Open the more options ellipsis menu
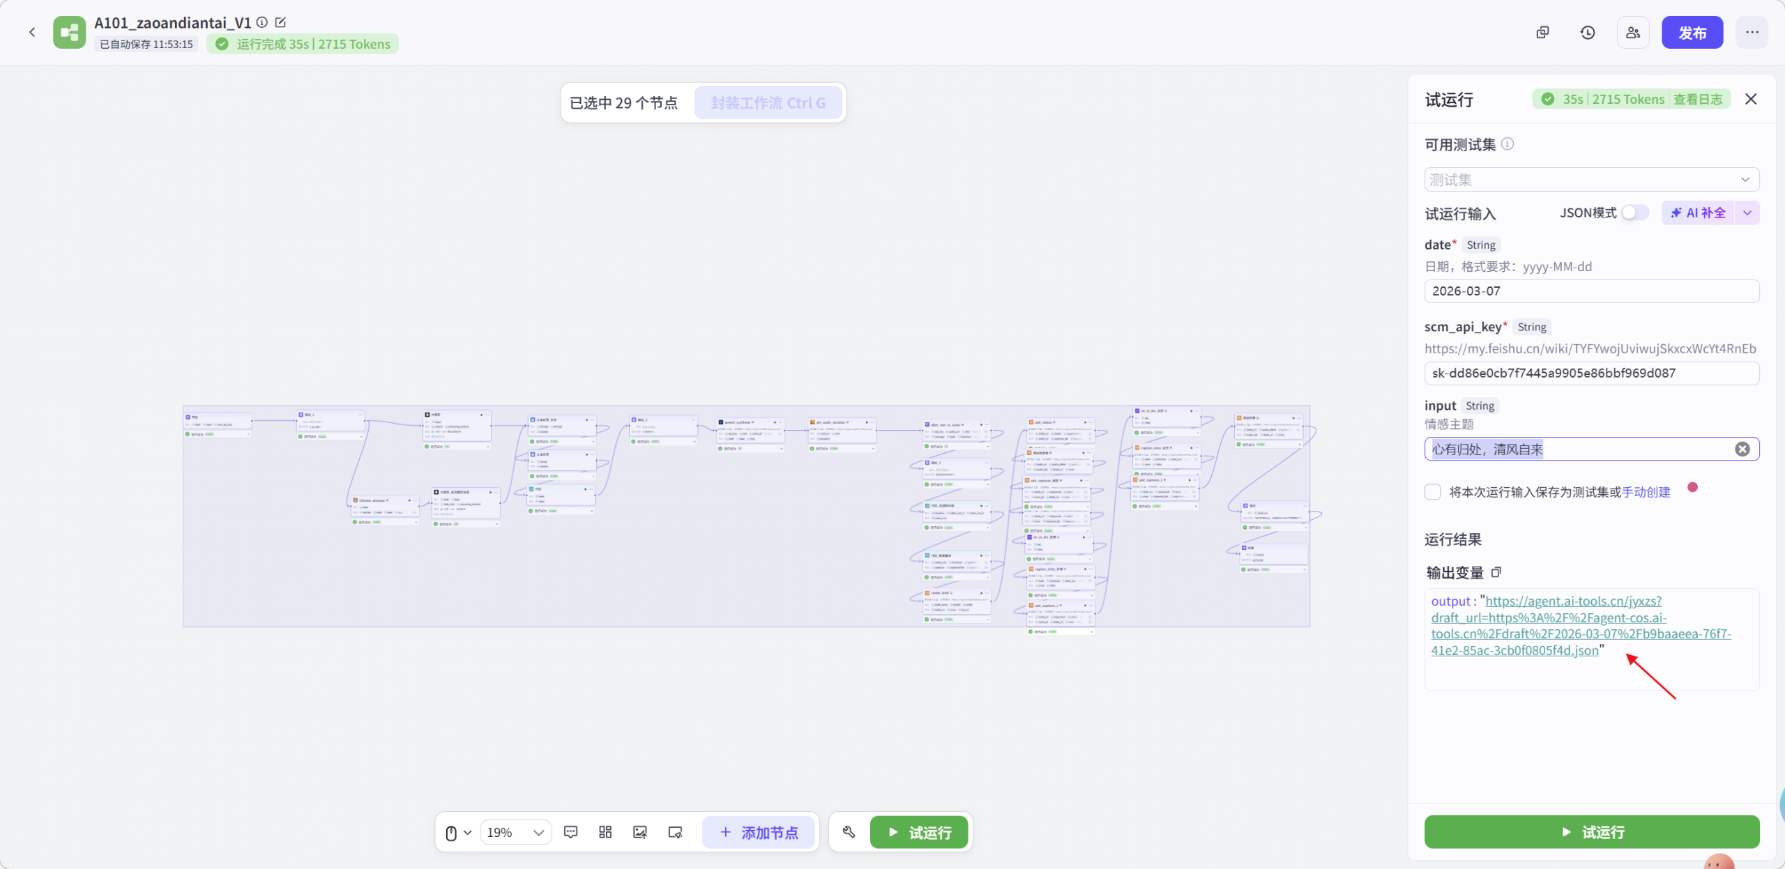The width and height of the screenshot is (1785, 869). (1752, 33)
